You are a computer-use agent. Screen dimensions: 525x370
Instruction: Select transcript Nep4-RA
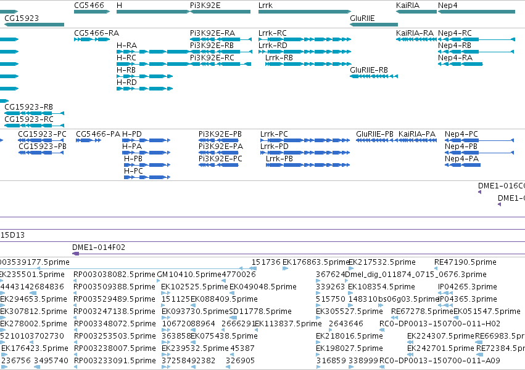point(460,64)
